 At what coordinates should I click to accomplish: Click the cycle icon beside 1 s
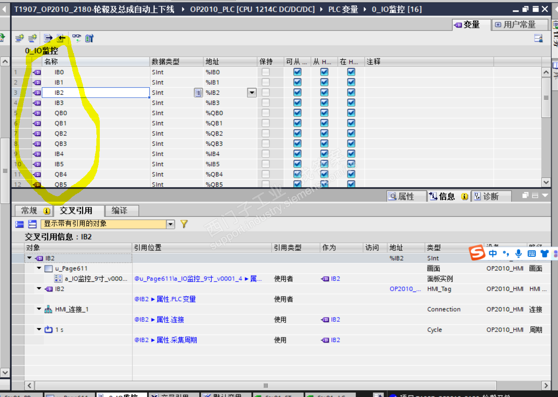[x=48, y=330]
